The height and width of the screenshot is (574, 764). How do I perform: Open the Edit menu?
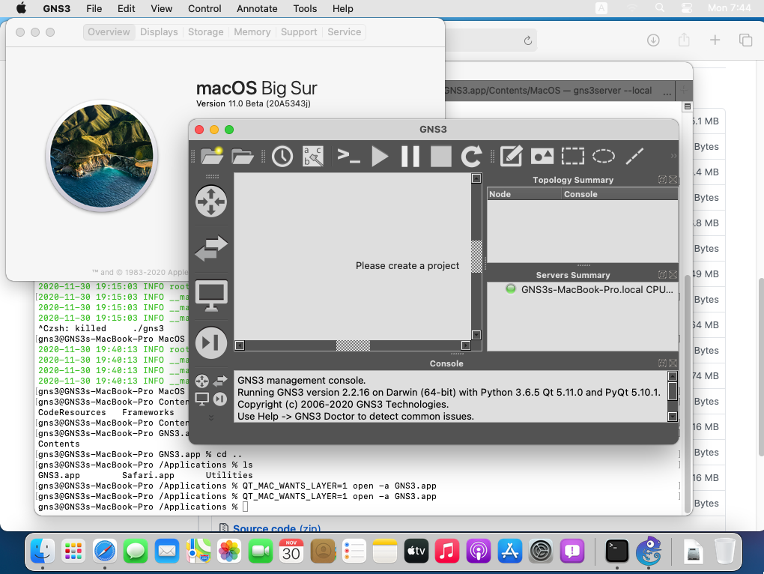coord(126,9)
